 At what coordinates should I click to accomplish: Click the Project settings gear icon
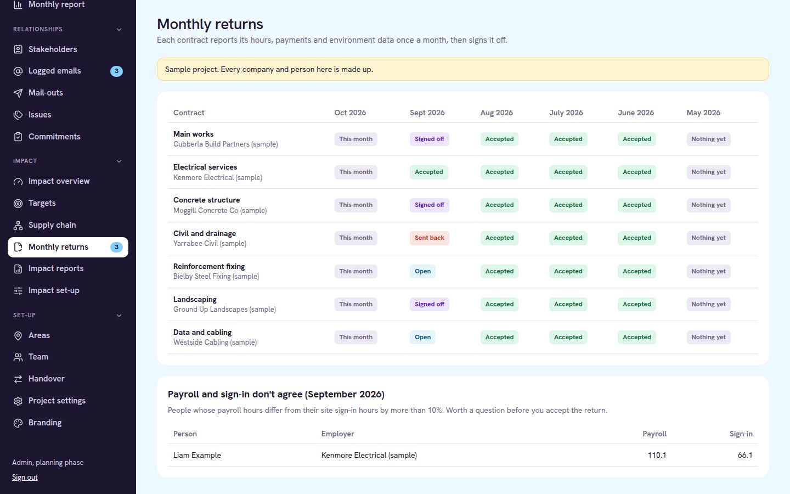tap(18, 401)
